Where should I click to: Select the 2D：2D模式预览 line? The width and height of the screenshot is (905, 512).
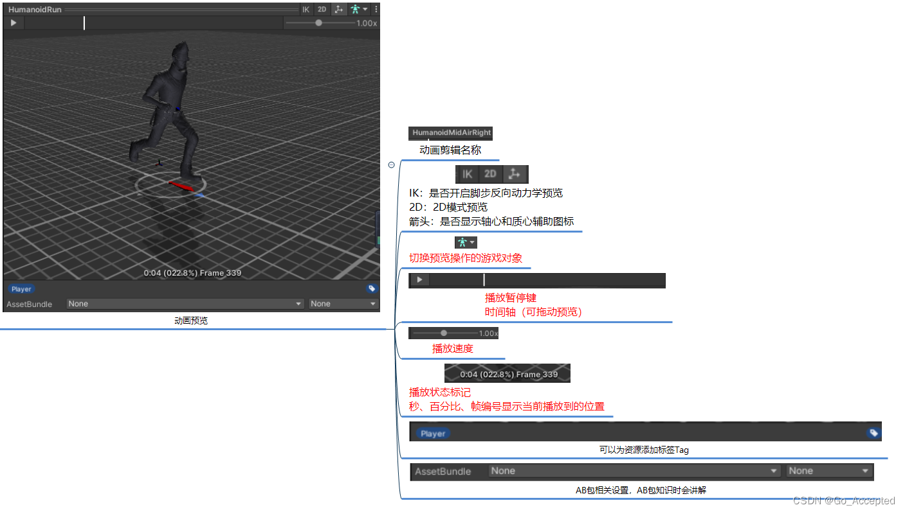[x=448, y=207]
